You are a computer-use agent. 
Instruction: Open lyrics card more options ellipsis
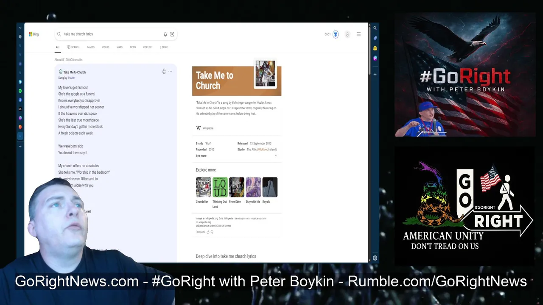pos(170,71)
